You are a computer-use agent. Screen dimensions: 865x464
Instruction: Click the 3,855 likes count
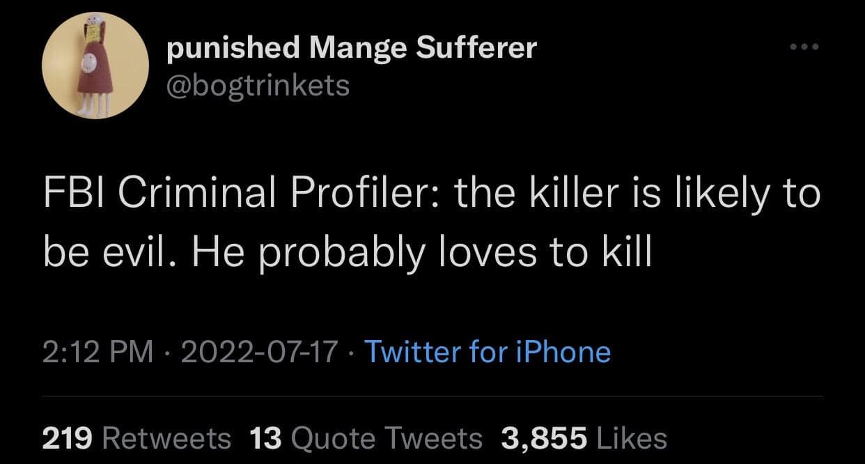[x=545, y=438]
